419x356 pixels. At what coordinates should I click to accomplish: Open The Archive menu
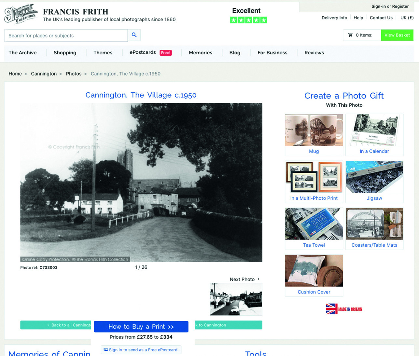click(22, 53)
